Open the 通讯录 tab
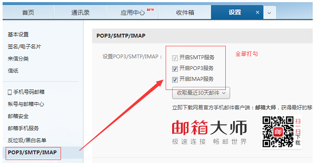The height and width of the screenshot is (163, 314). 80,13
